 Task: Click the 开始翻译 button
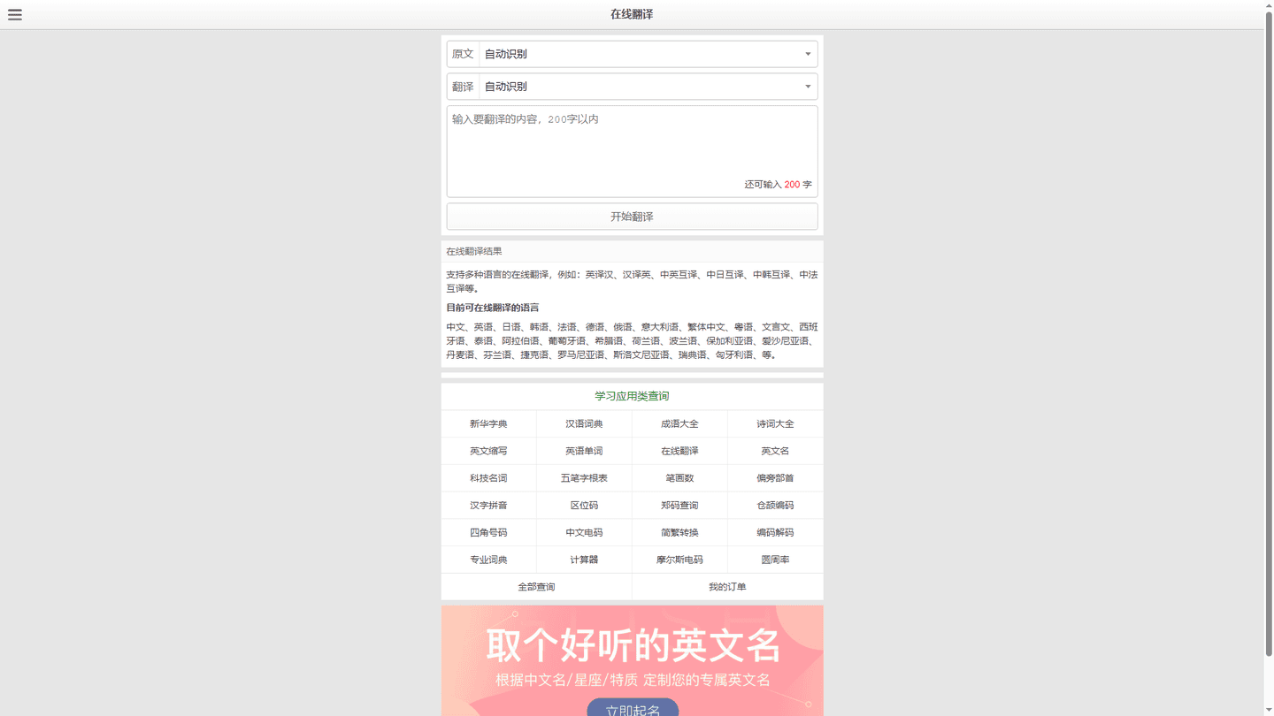pyautogui.click(x=632, y=217)
